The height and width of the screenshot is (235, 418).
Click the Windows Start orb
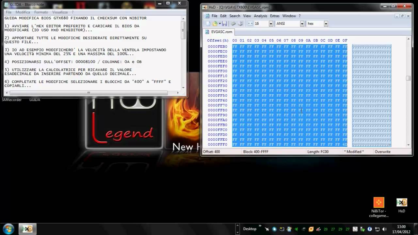8,229
